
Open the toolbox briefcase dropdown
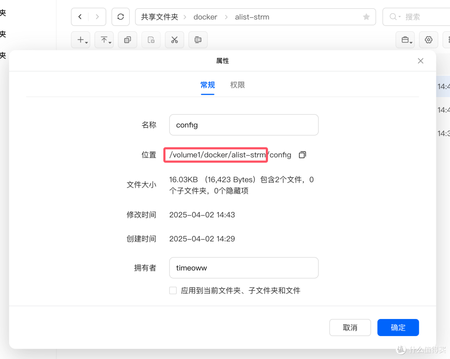point(405,40)
